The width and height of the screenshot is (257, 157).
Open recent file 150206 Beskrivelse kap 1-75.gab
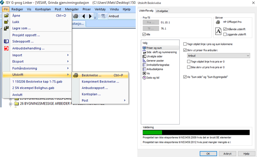click(37, 82)
